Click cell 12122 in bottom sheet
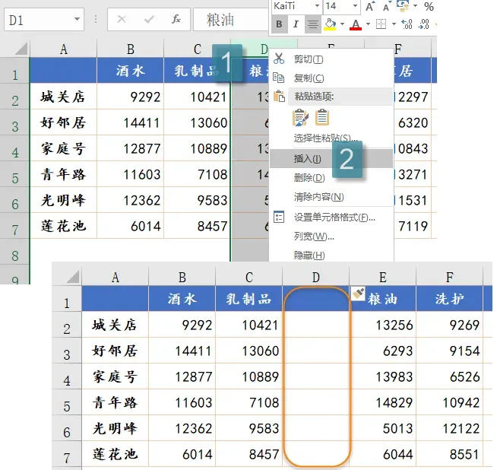Viewport: 497px width, 470px height. click(449, 428)
